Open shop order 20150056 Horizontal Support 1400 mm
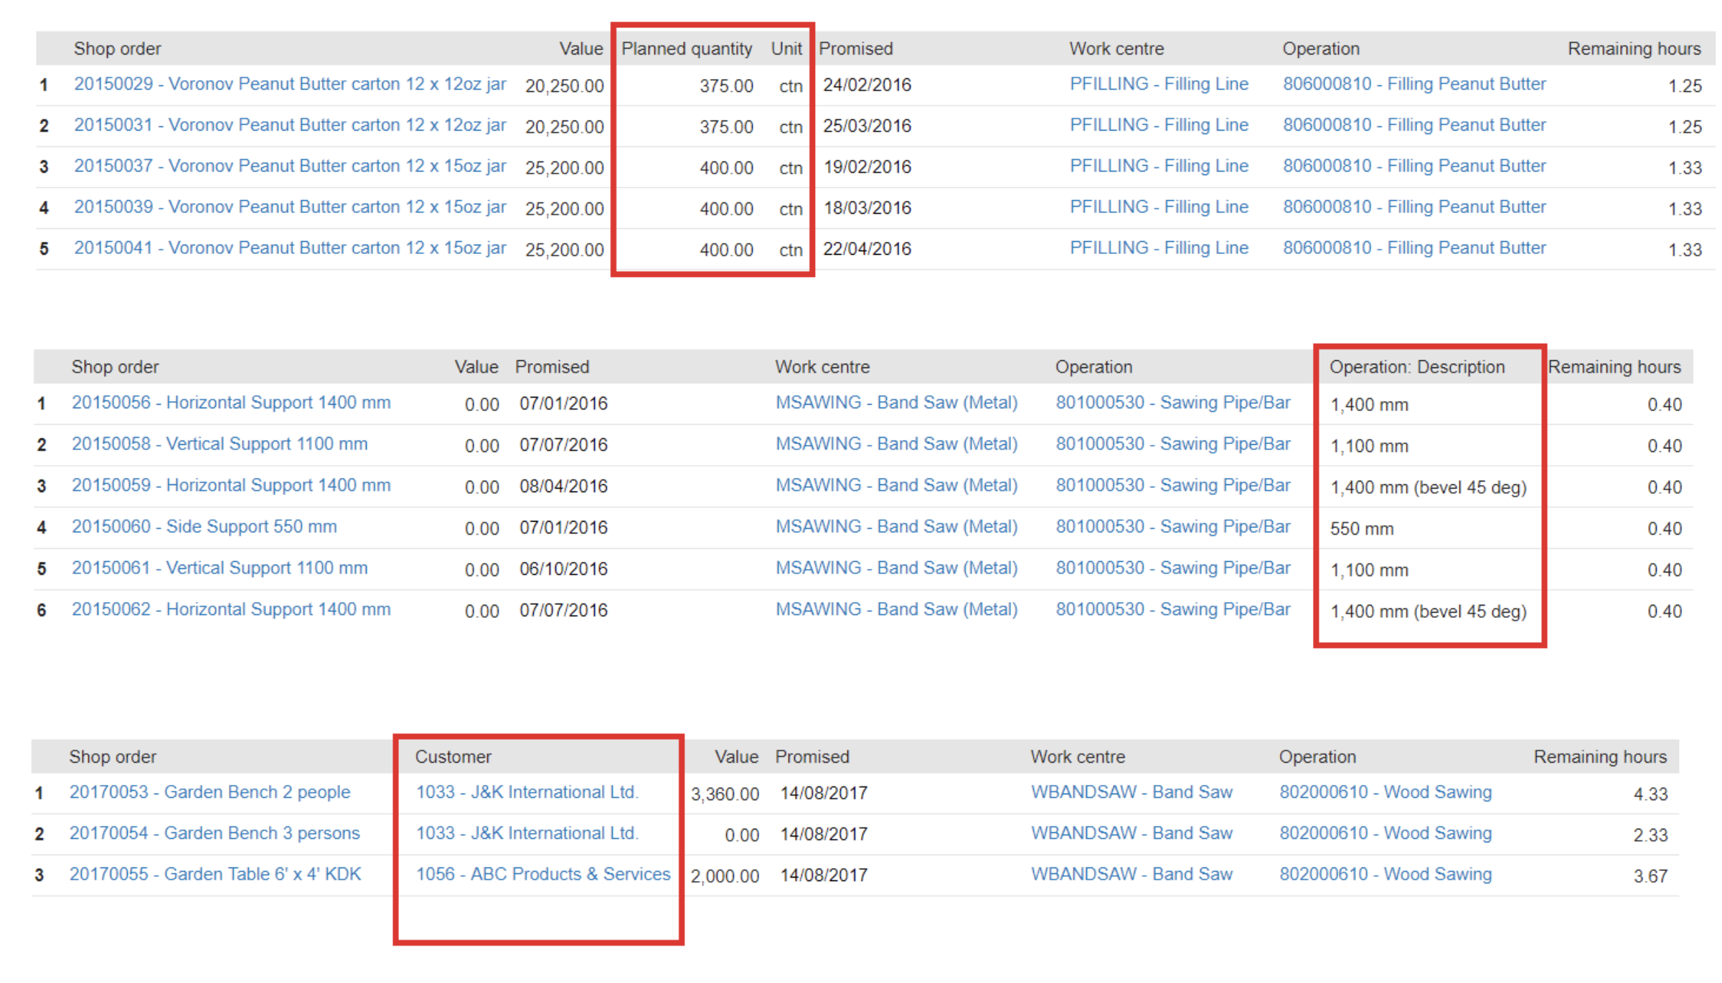1722x983 pixels. (x=231, y=403)
